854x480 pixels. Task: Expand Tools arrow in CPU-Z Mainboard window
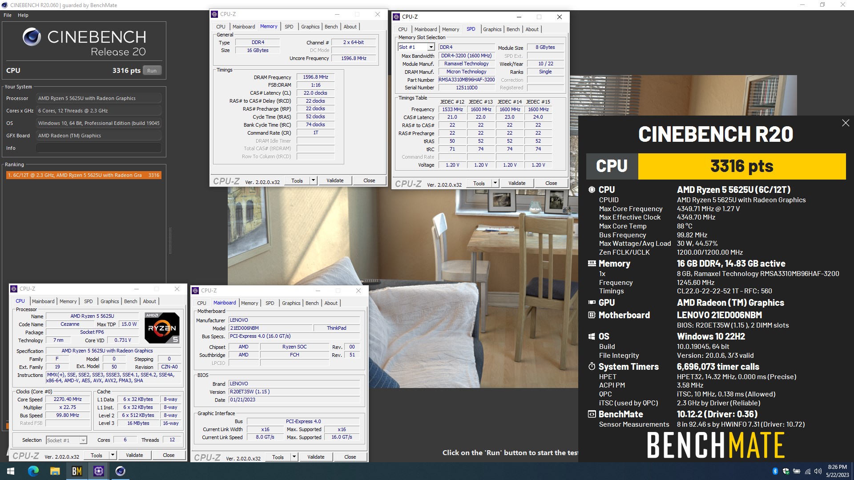[294, 457]
